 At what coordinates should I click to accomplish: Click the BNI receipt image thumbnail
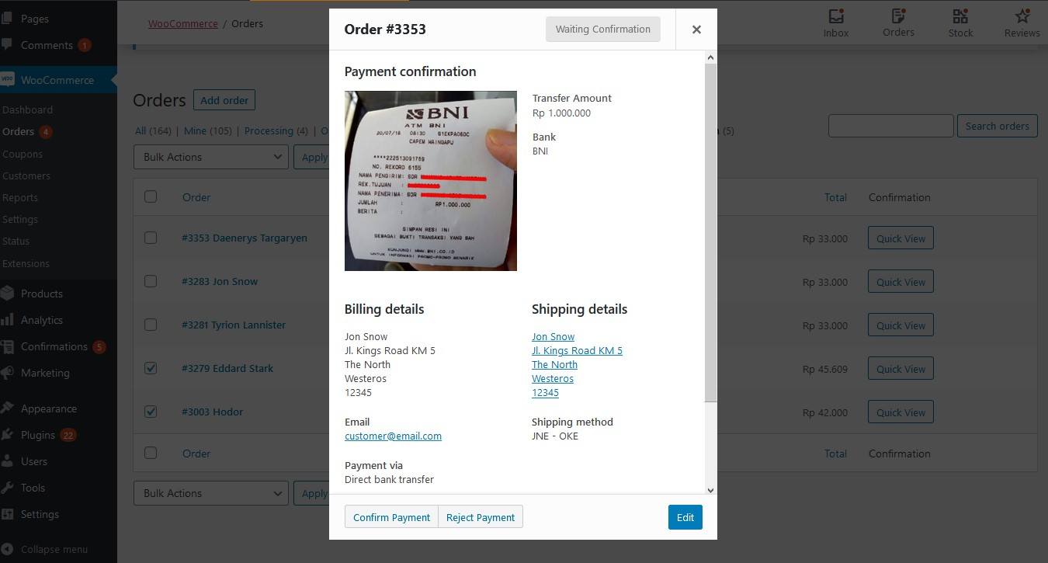pyautogui.click(x=431, y=181)
